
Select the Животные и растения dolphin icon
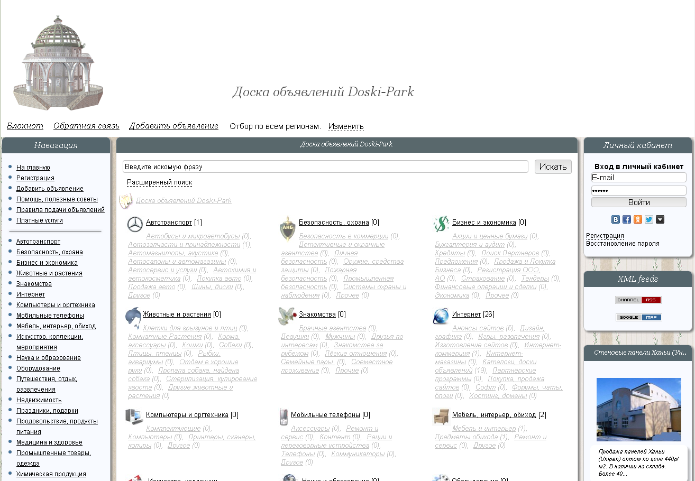click(x=133, y=318)
